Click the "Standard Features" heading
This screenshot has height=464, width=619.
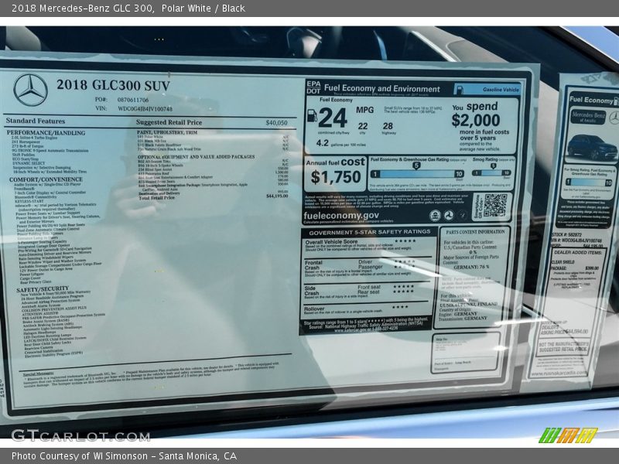pos(36,121)
